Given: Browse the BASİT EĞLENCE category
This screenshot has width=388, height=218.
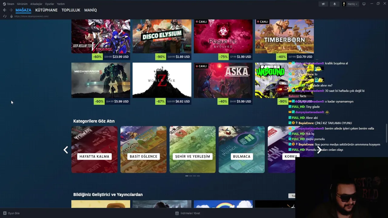Looking at the screenshot, I should click(x=143, y=150).
